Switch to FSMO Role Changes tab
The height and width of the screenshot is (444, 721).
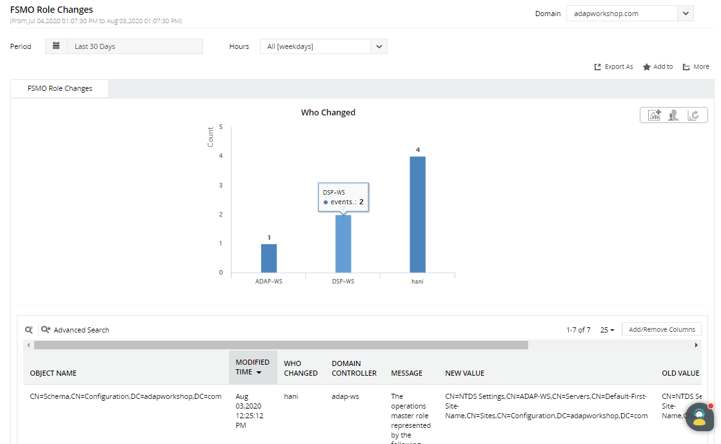[60, 88]
